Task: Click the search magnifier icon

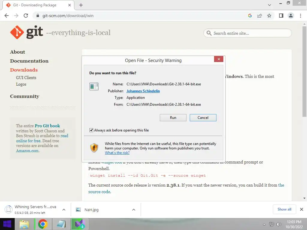Action: pyautogui.click(x=209, y=33)
